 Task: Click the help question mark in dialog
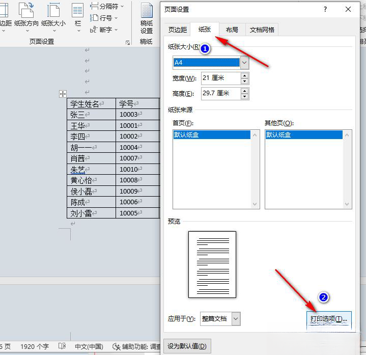click(x=325, y=9)
